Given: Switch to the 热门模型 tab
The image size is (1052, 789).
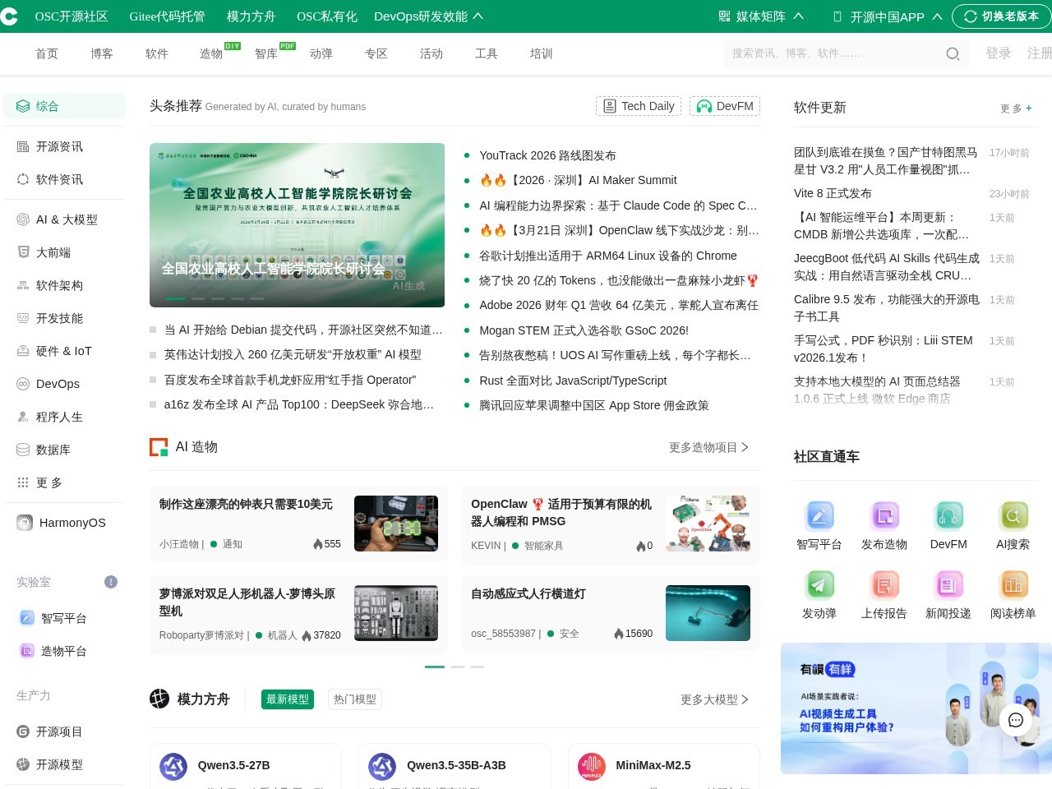Looking at the screenshot, I should pos(354,699).
